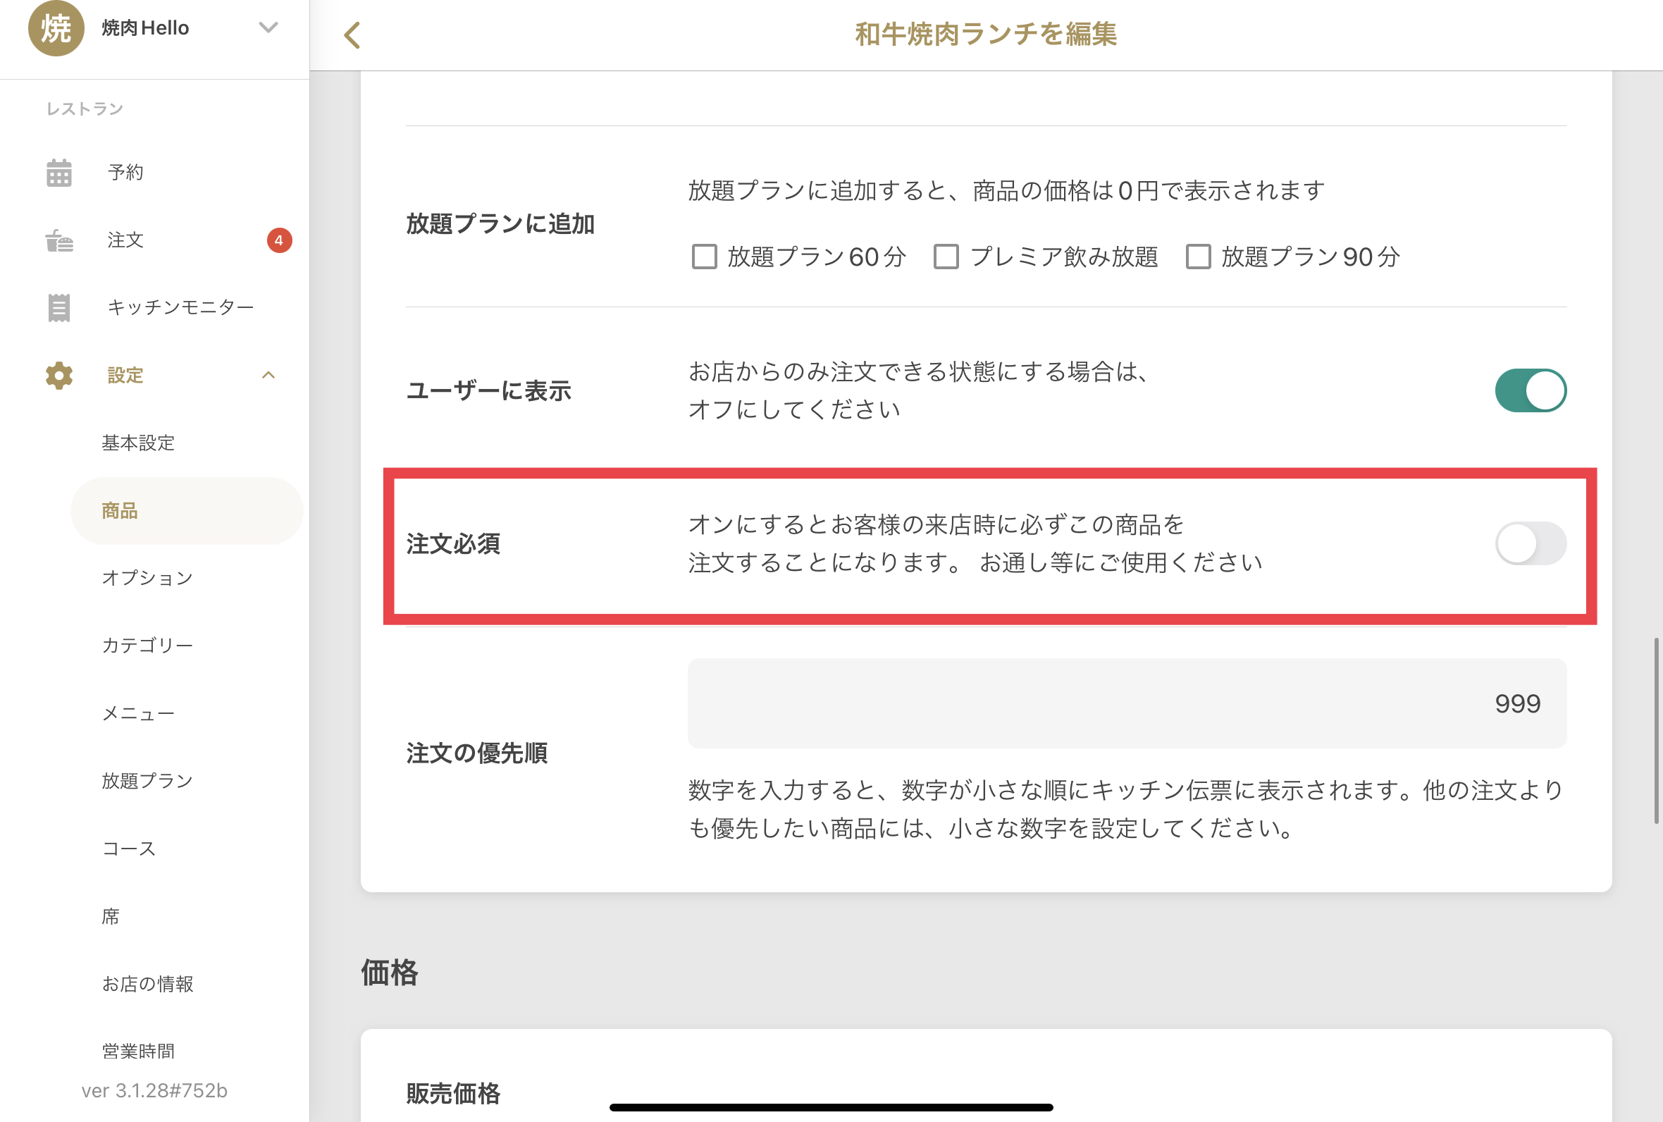
Task: Open the 営業時間 submenu item
Action: click(x=138, y=1051)
